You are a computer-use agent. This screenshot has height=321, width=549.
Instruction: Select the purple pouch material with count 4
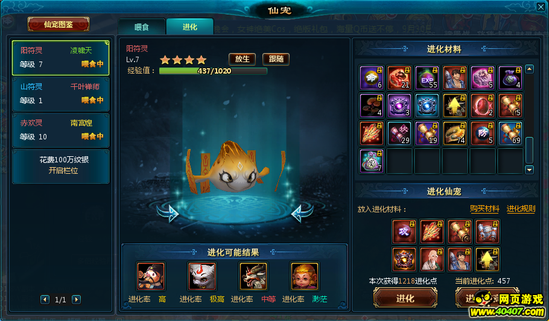point(510,78)
